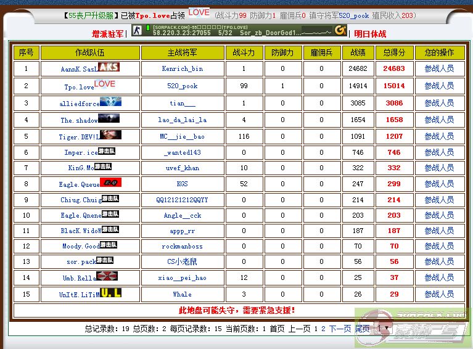Click The.shadow team banner image
473x349 pixels.
(109, 118)
